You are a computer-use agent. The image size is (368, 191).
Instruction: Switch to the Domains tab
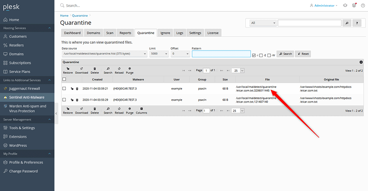pos(94,33)
